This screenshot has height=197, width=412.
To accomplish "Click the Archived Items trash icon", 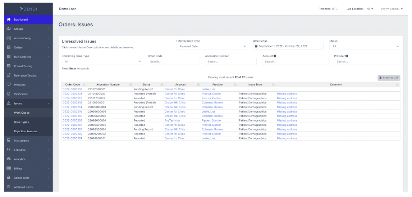I will [x=8, y=187].
